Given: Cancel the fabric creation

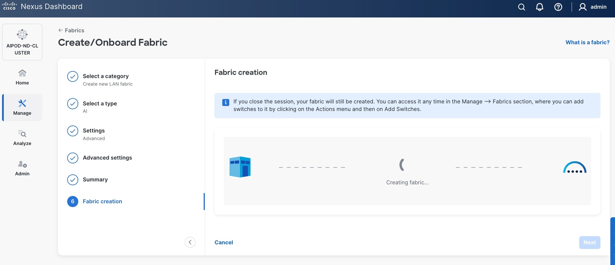Looking at the screenshot, I should 223,242.
